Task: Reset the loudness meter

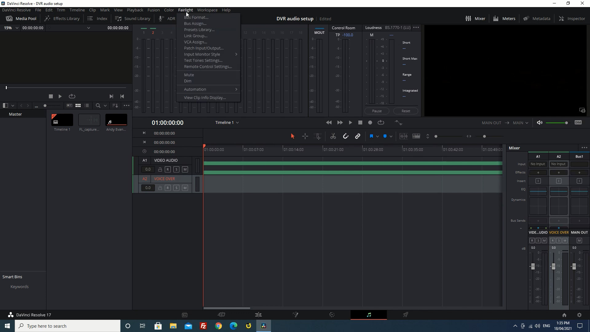Action: tap(406, 111)
